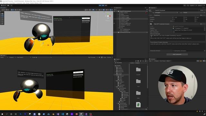Select EventSystem in the Hierarchy
The width and height of the screenshot is (206, 116).
(124, 22)
